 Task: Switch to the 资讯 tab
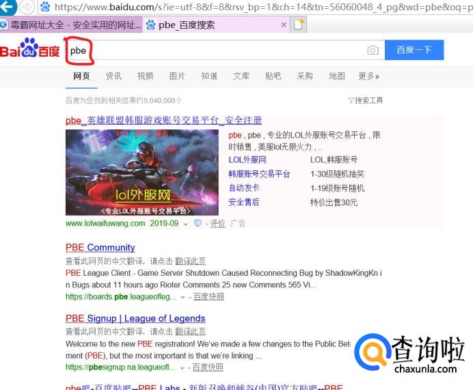pos(113,76)
